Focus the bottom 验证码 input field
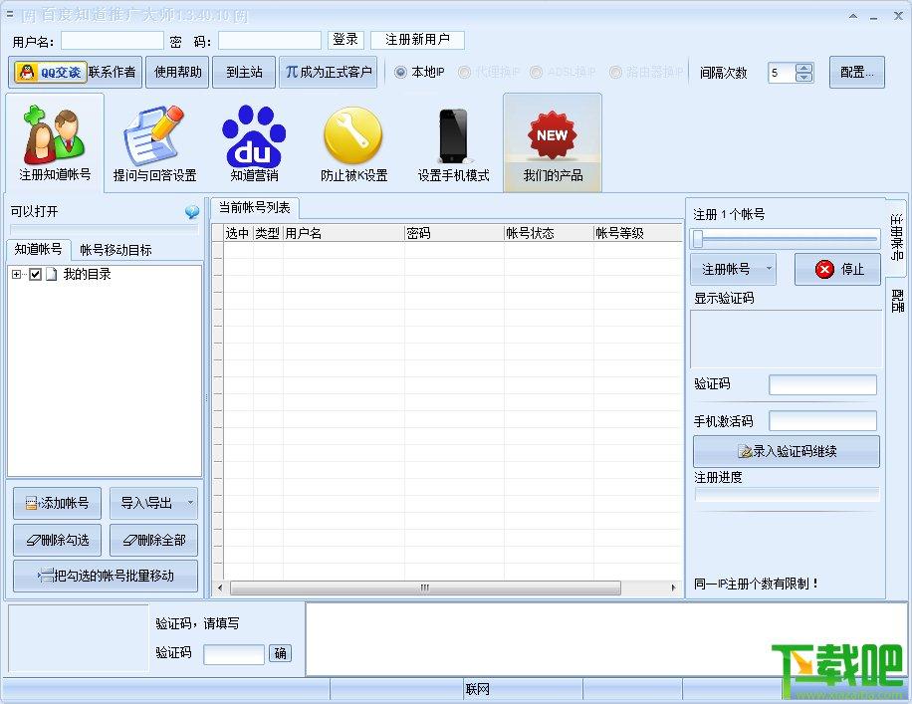Viewport: 912px width, 704px height. pos(234,654)
